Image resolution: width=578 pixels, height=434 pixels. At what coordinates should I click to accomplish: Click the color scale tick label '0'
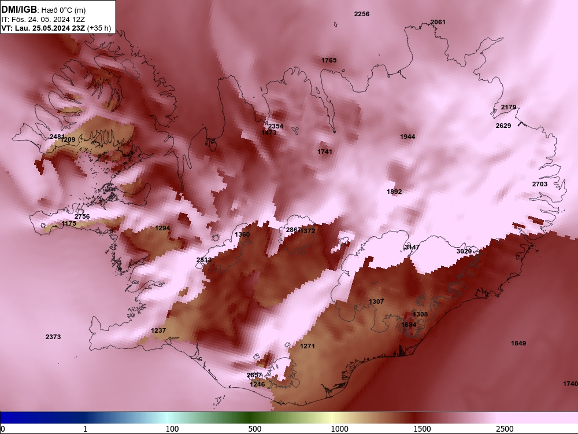[3, 429]
